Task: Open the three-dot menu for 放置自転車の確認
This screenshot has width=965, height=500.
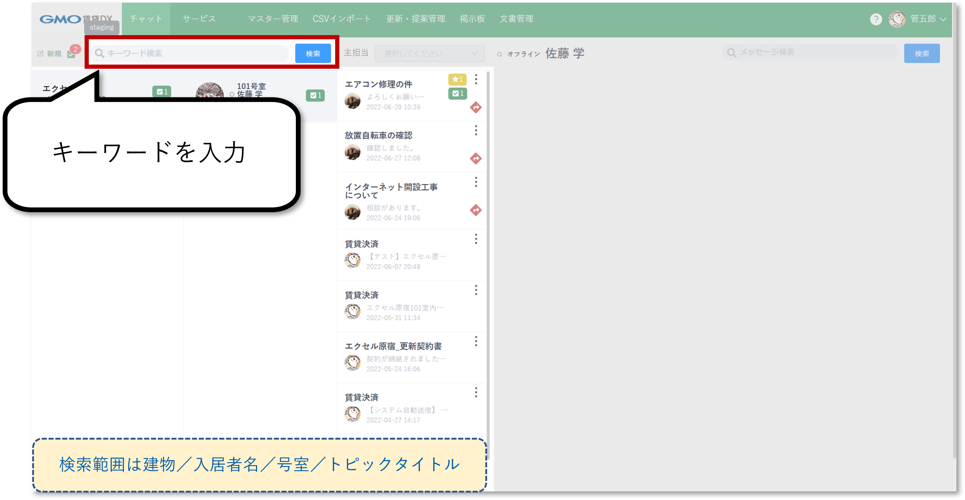Action: coord(476,131)
